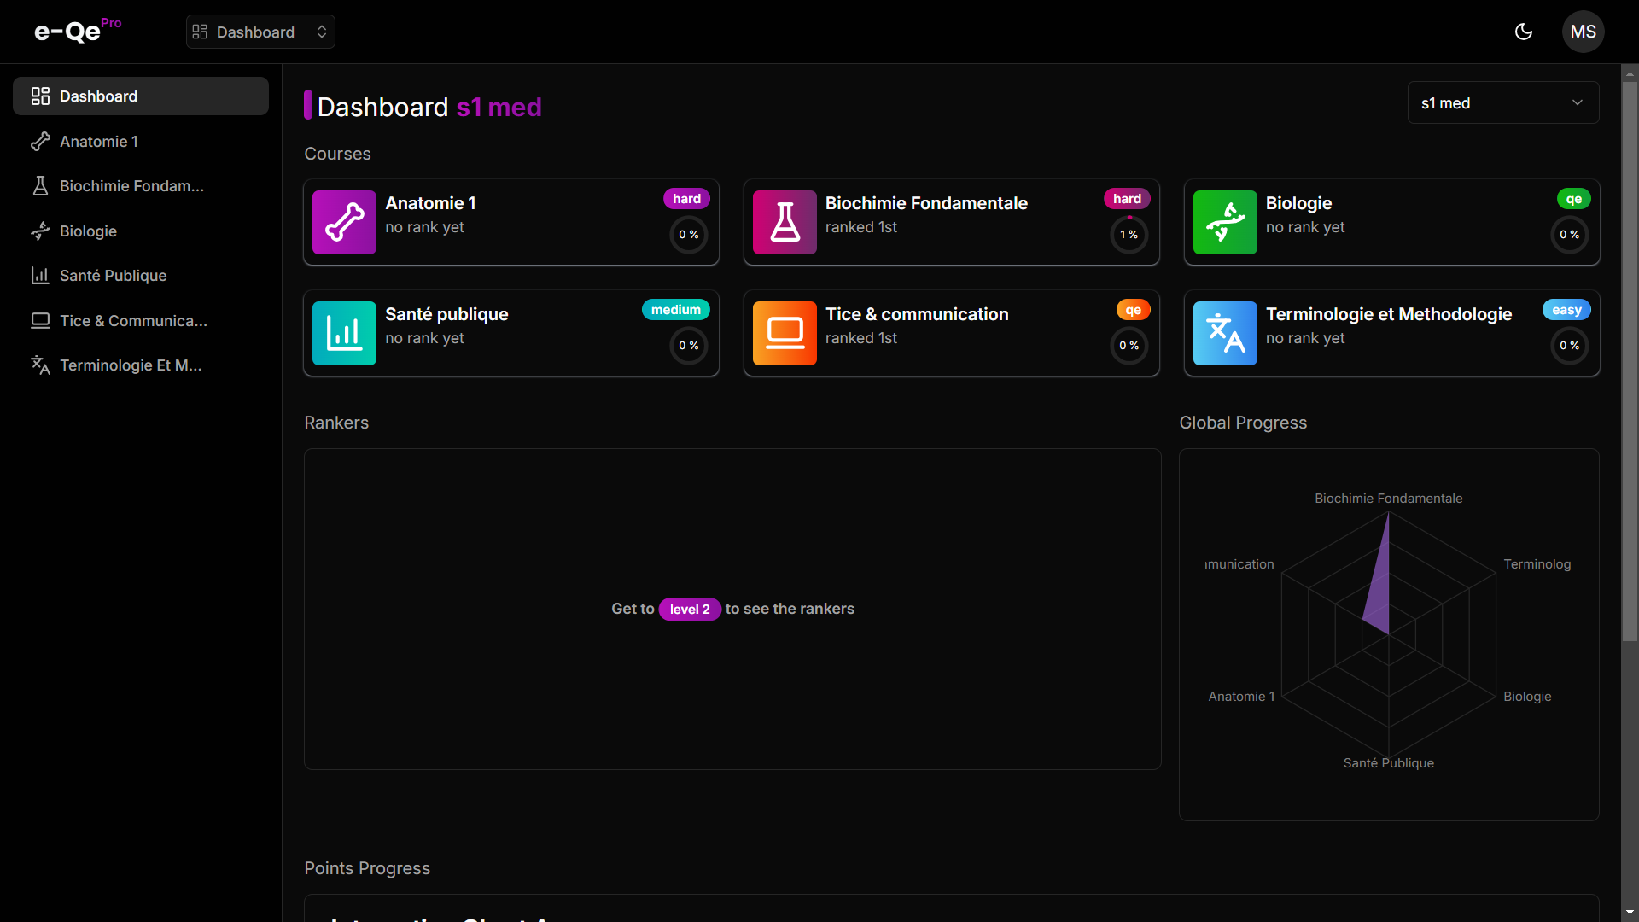
Task: Click the level 2 badge in Rankers
Action: [x=690, y=609]
